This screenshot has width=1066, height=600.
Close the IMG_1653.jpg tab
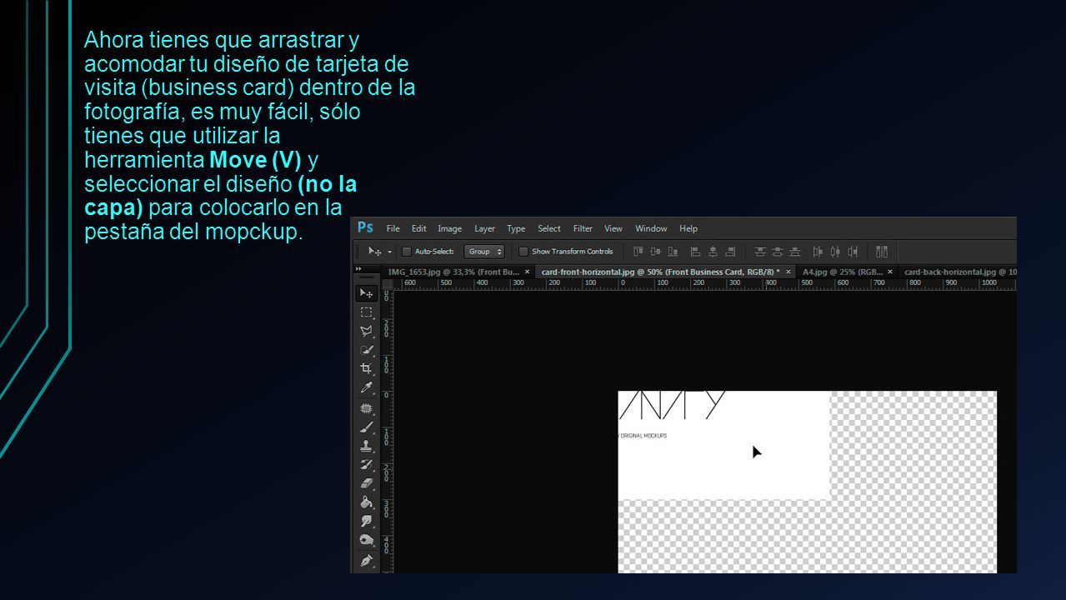coord(527,272)
